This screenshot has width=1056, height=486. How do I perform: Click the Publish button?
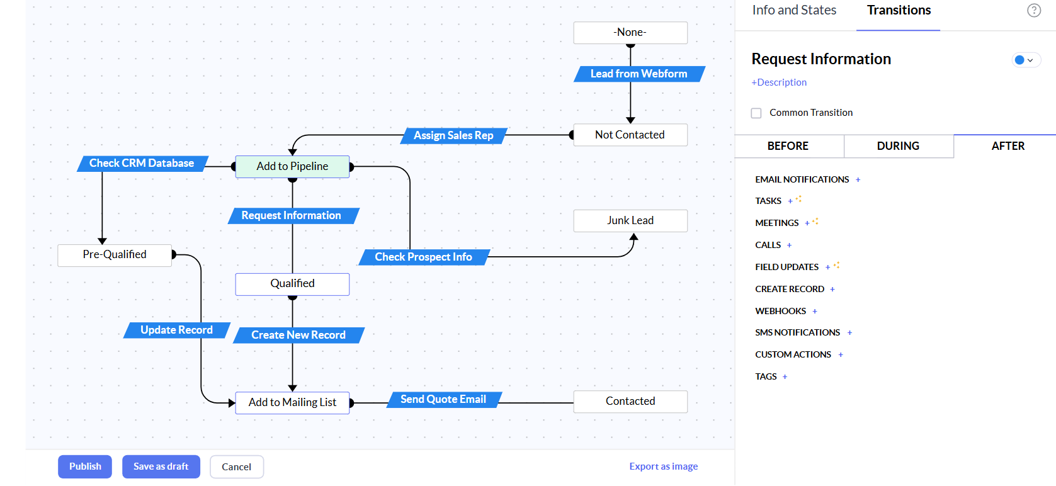pyautogui.click(x=85, y=466)
